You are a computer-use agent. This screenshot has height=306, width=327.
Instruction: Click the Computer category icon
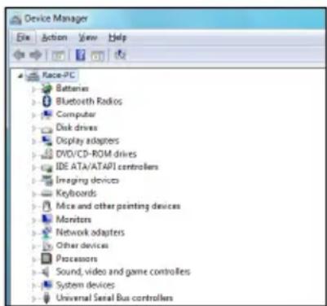pos(46,115)
